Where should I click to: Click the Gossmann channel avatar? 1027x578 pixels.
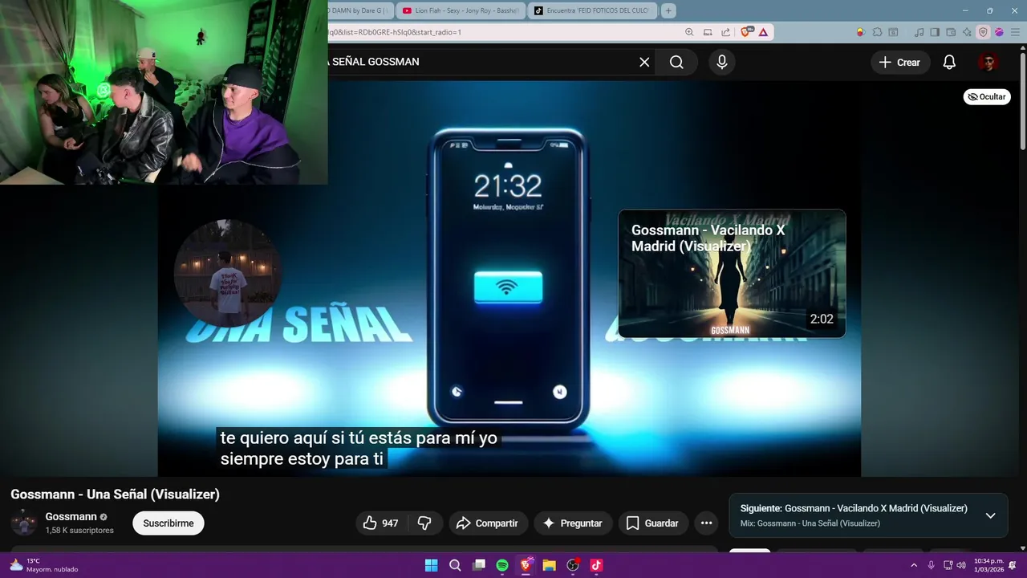(x=24, y=523)
